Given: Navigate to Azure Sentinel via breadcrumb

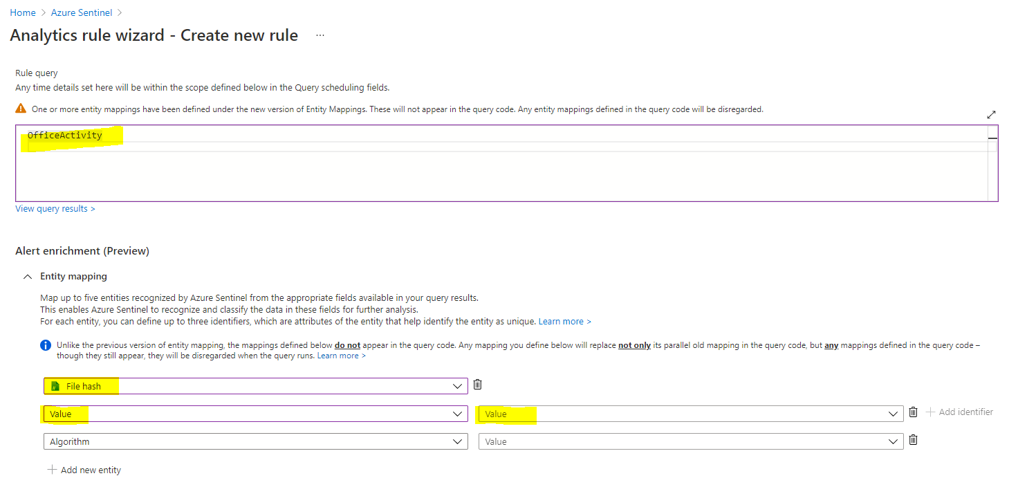Looking at the screenshot, I should [81, 12].
